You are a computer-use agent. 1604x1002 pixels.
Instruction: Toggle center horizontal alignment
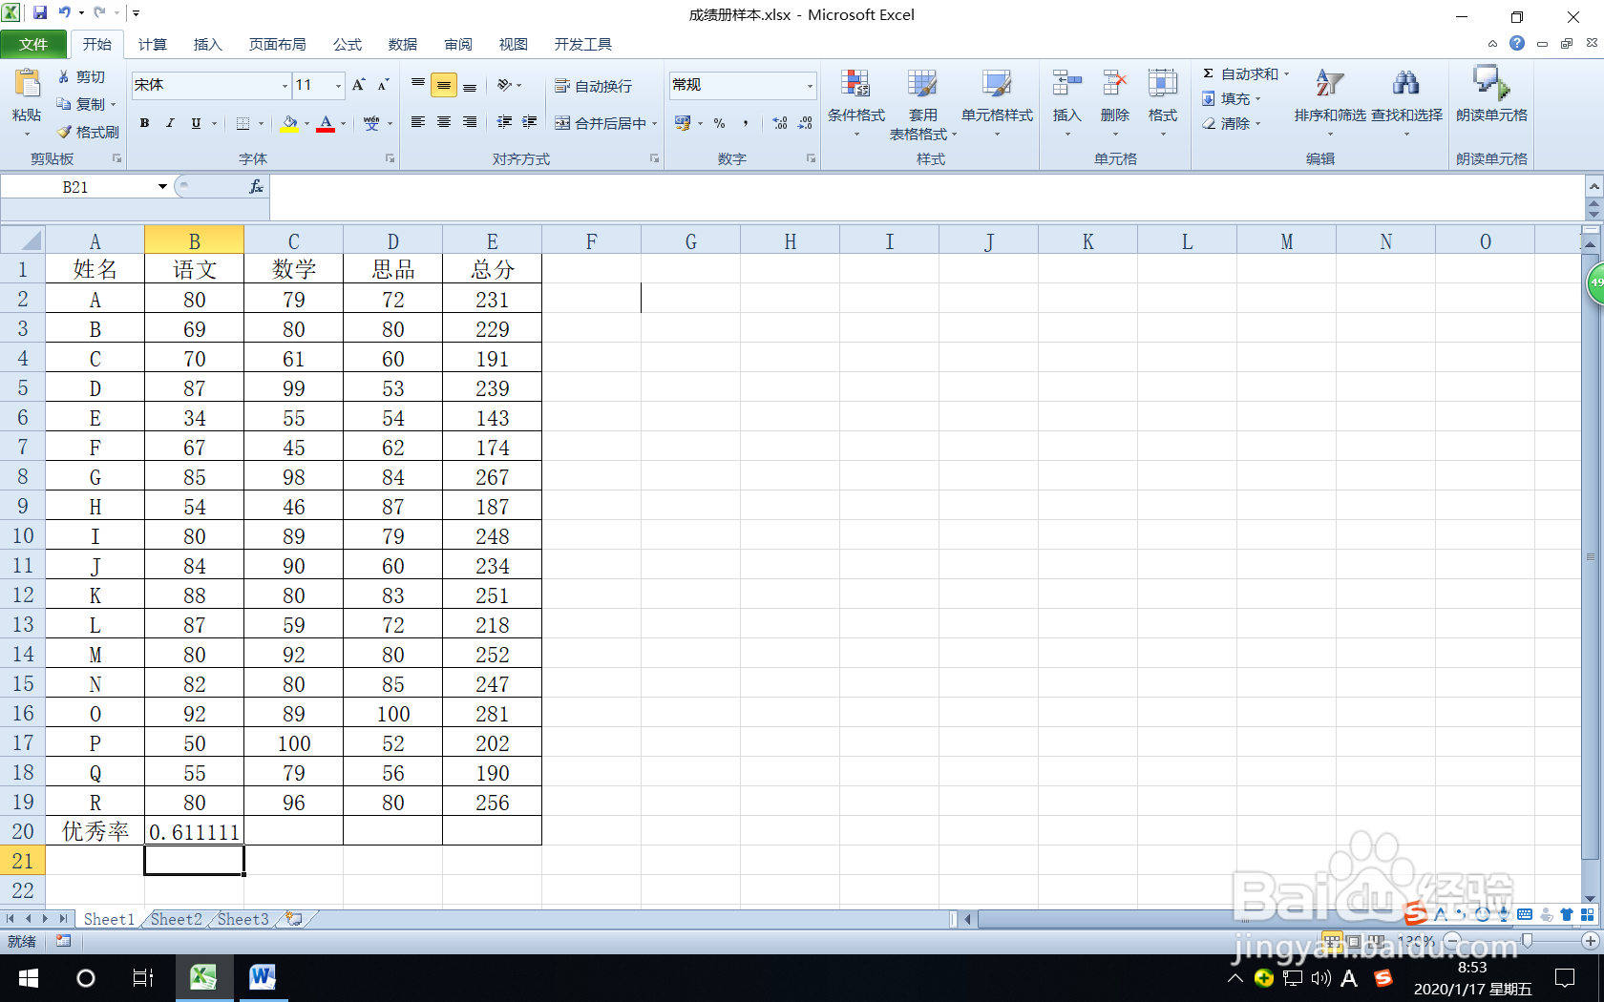pos(444,122)
